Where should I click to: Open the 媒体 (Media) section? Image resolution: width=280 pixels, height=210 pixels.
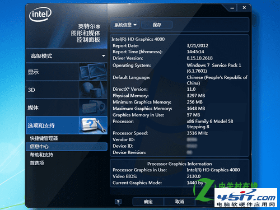67,108
